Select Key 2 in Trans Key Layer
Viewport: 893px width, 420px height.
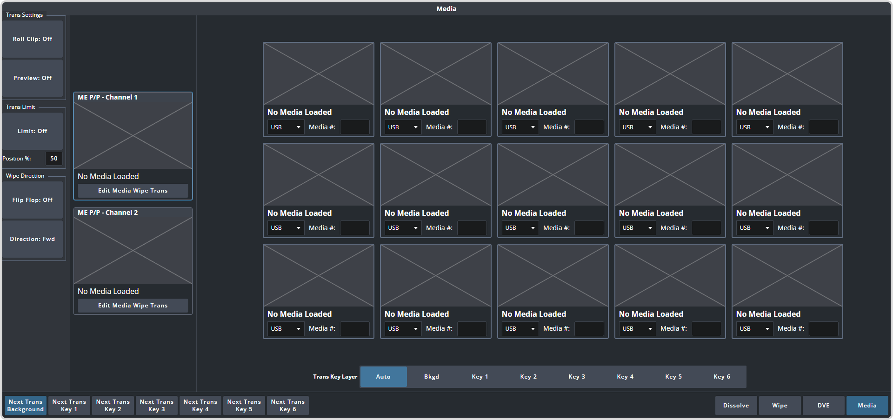click(x=528, y=377)
